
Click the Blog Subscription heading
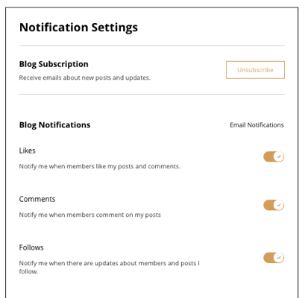(x=54, y=64)
